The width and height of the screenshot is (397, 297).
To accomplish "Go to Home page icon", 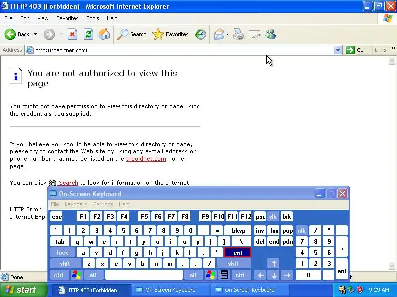I will click(104, 34).
